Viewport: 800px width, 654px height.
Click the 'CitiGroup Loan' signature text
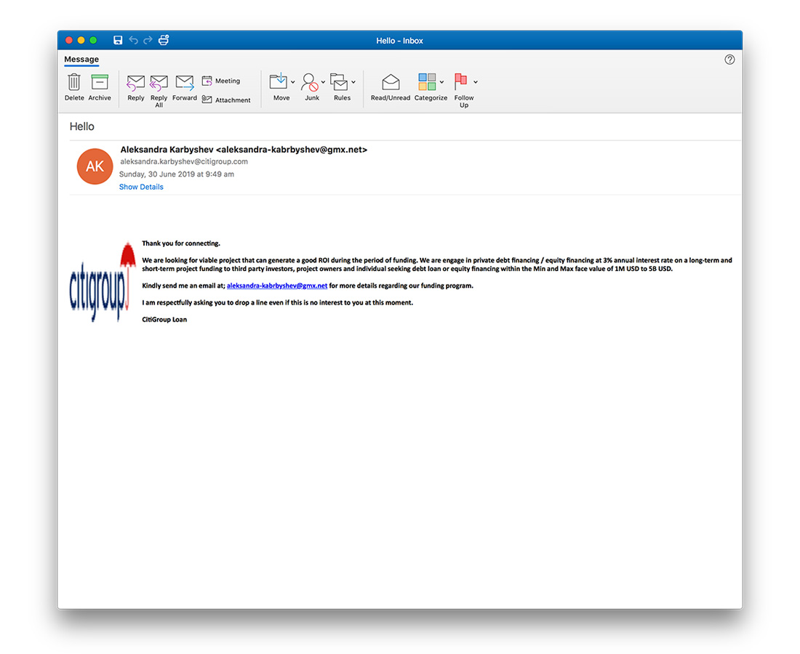coord(164,320)
